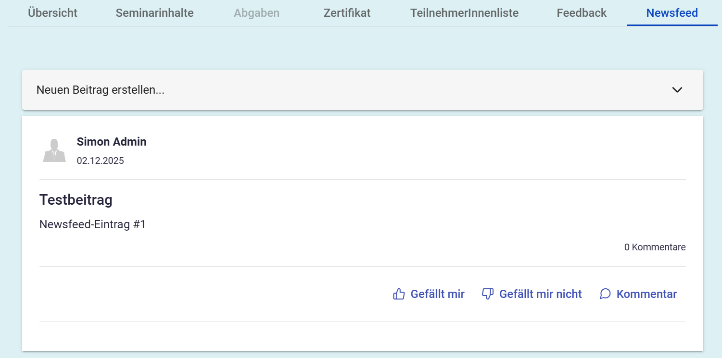Go to the Zertifikat tab
This screenshot has width=722, height=358.
[x=347, y=13]
